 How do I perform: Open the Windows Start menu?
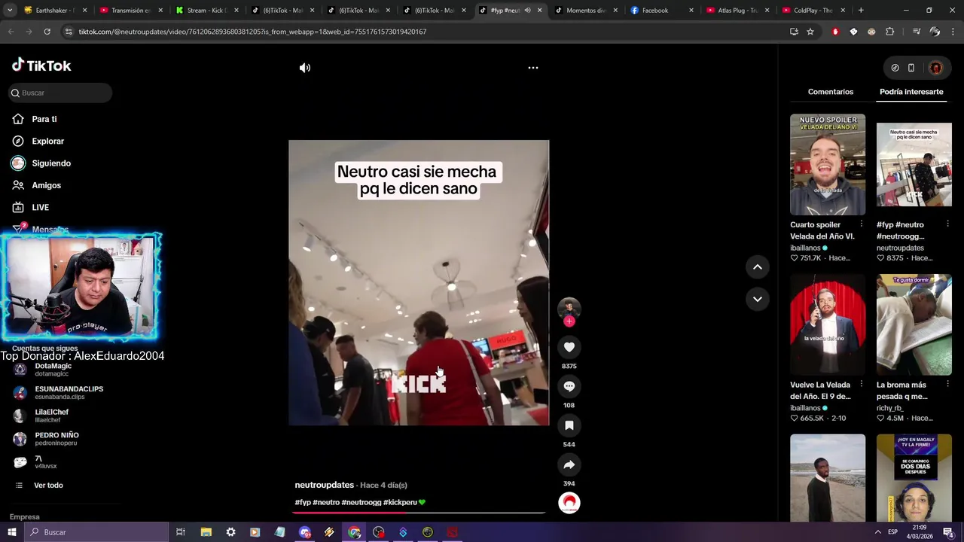tap(11, 532)
